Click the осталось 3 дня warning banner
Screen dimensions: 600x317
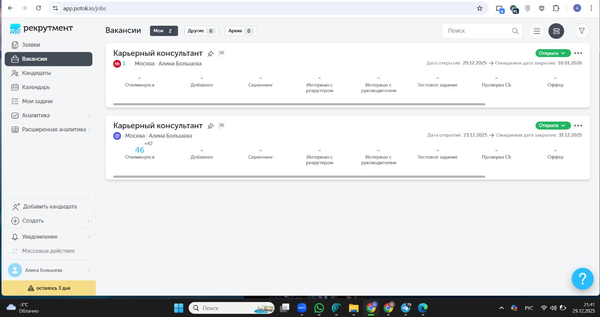tap(49, 288)
